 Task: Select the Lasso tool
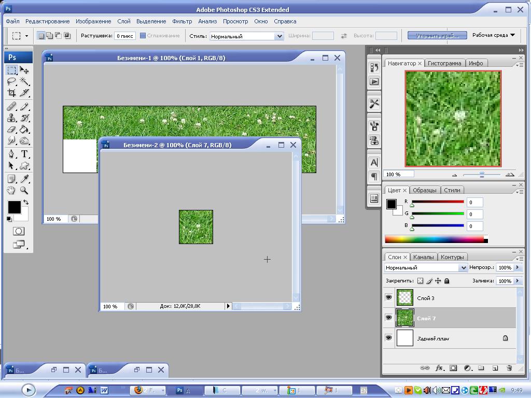pos(12,81)
